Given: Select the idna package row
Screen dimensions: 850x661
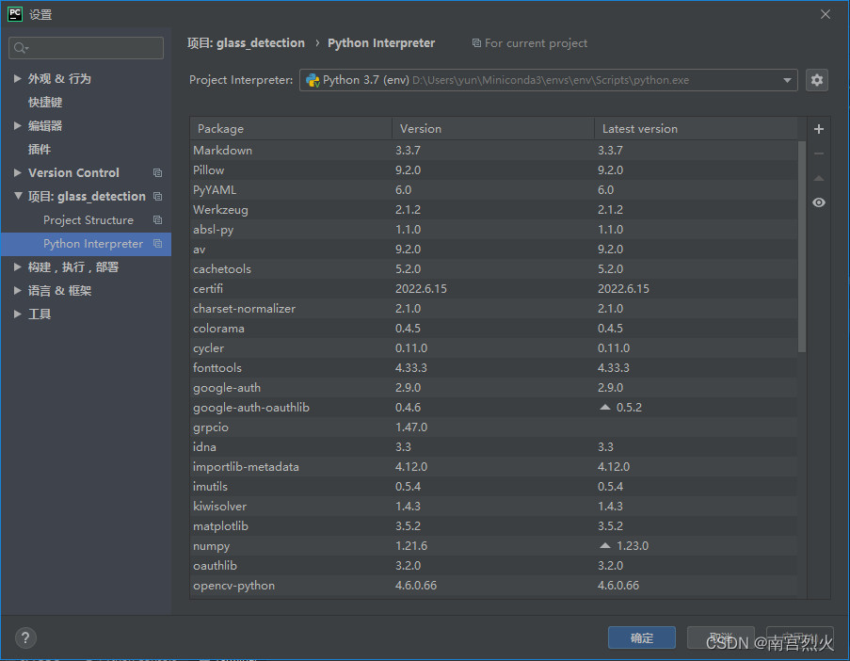Looking at the screenshot, I should (x=494, y=447).
